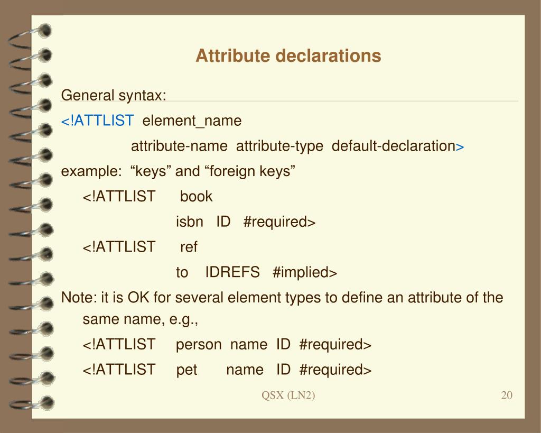Click the 'isbn' attribute name

[190, 222]
